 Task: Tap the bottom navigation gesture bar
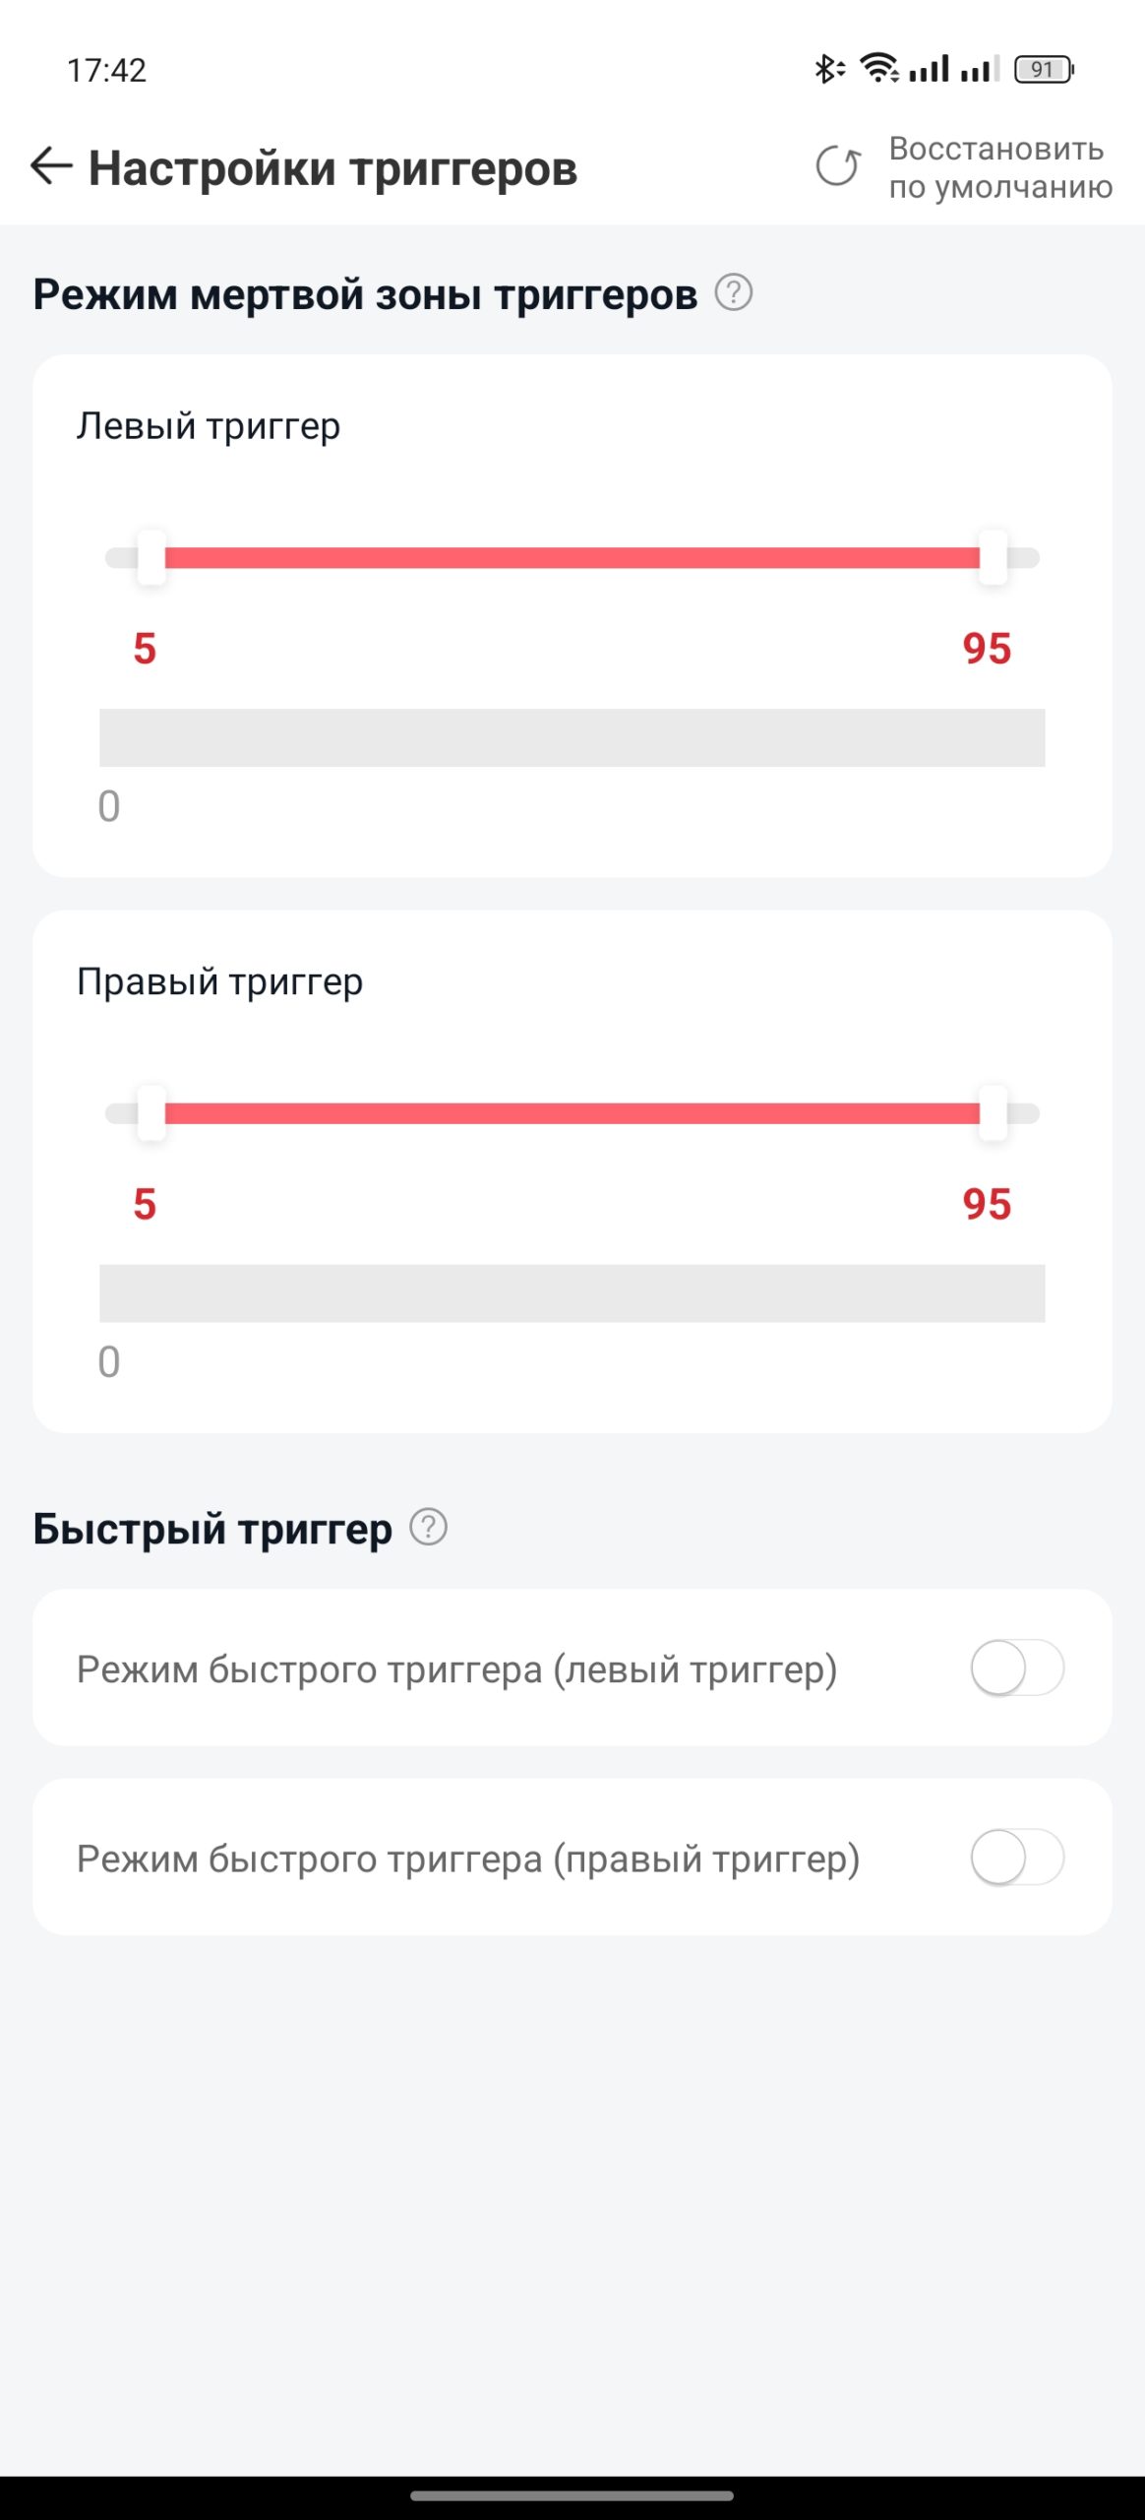572,2495
